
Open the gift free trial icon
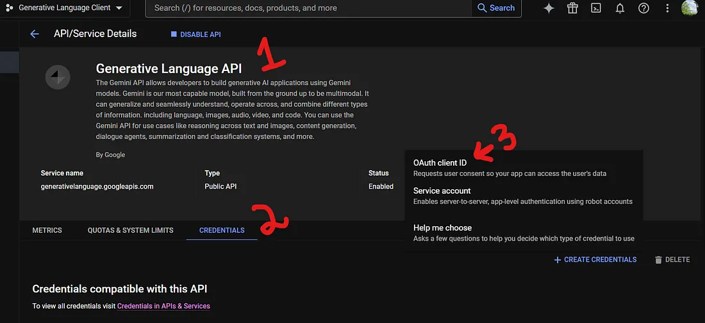click(x=572, y=8)
